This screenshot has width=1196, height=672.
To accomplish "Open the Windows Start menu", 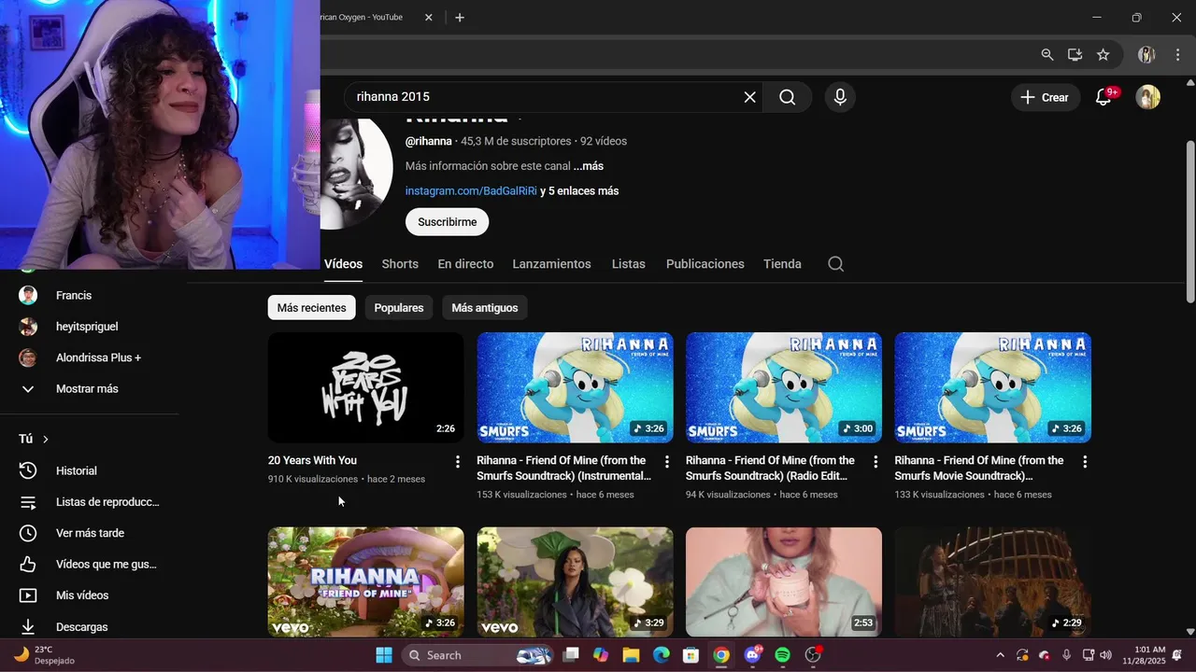I will pos(384,655).
